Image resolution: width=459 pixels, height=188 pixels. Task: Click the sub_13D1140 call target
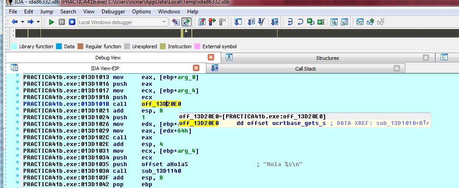(x=161, y=171)
